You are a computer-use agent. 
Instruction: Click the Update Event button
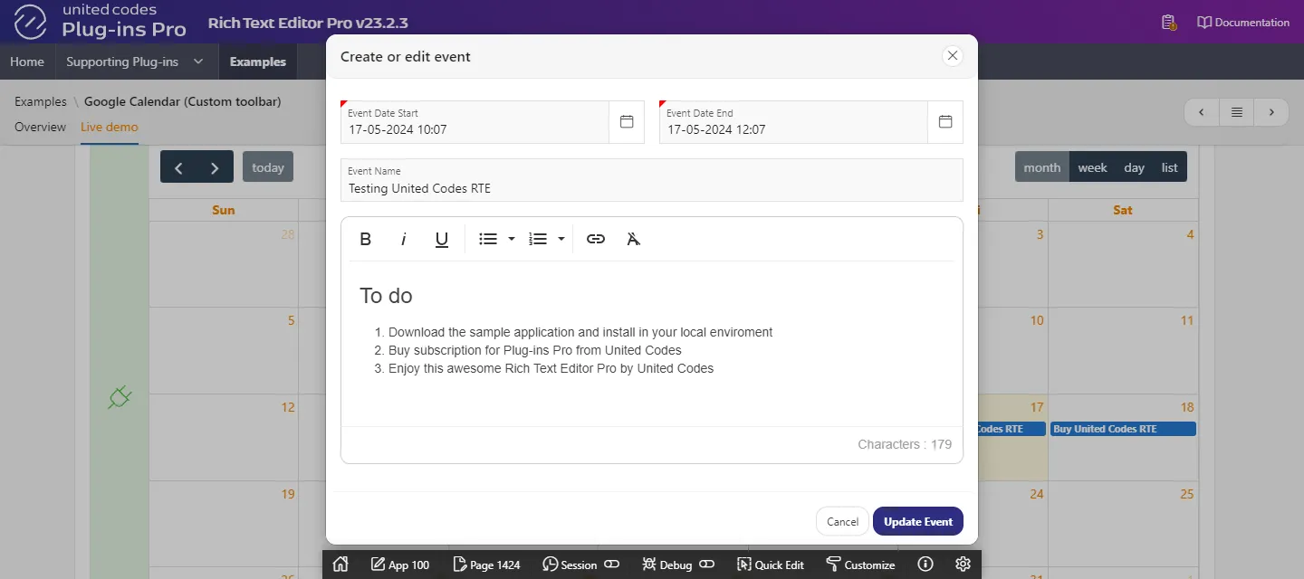pyautogui.click(x=917, y=522)
